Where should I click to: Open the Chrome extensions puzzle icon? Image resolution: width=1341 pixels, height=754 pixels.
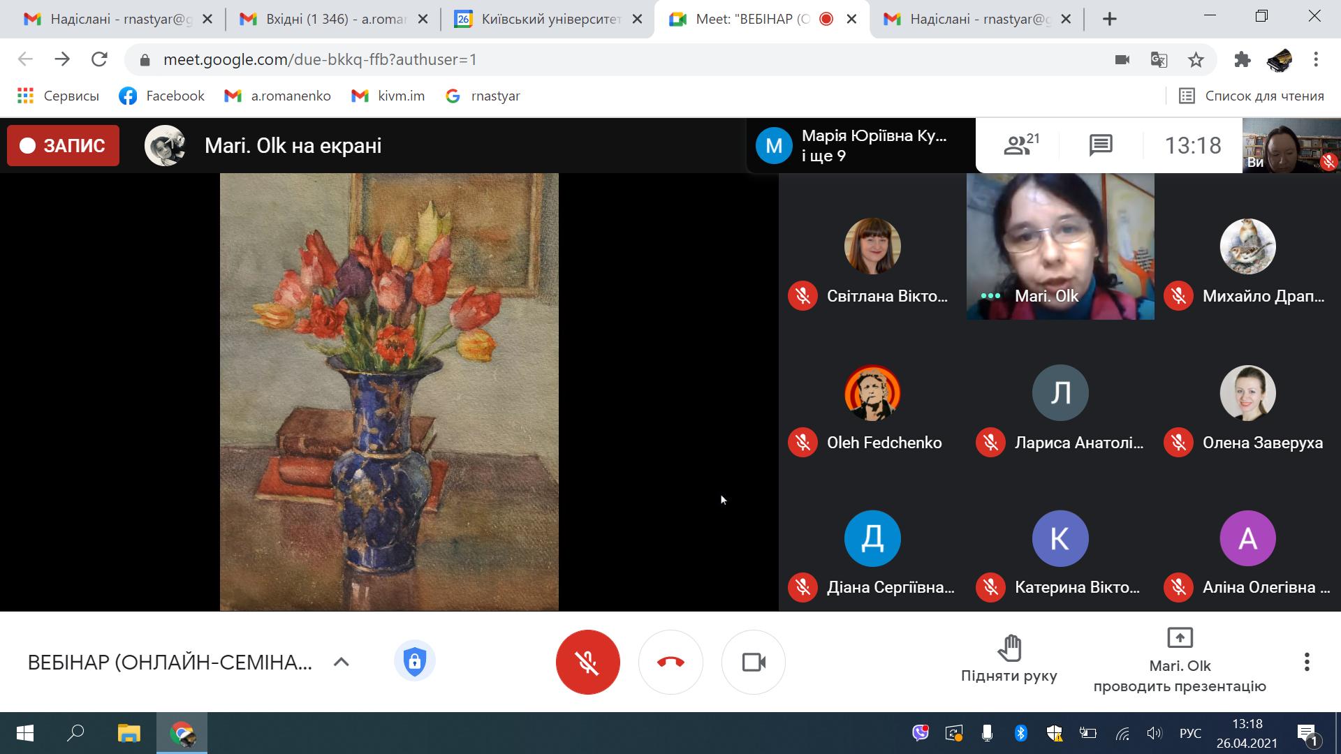coord(1242,60)
